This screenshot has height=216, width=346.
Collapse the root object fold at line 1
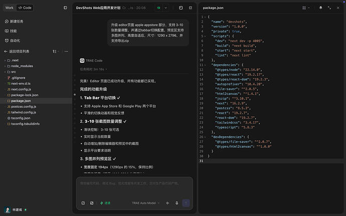point(205,17)
